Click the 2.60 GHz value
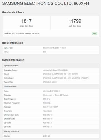 [46, 99]
